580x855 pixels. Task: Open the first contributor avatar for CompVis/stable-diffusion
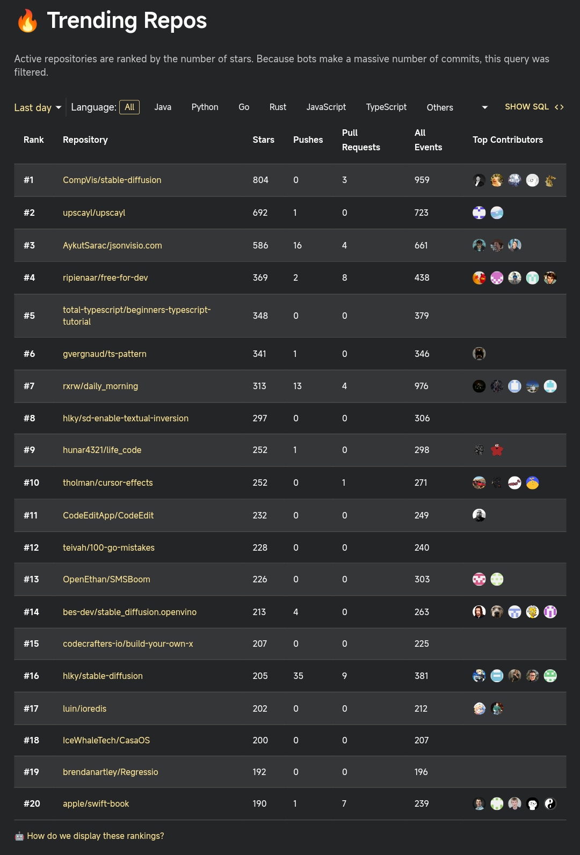point(479,180)
